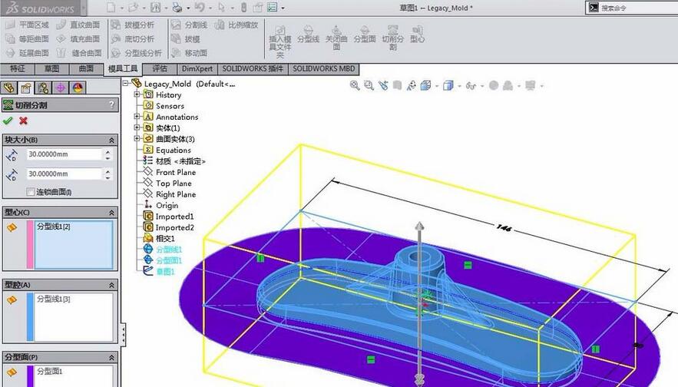Select the 填充曲面 filled surface tool
This screenshot has height=387, width=678.
78,39
